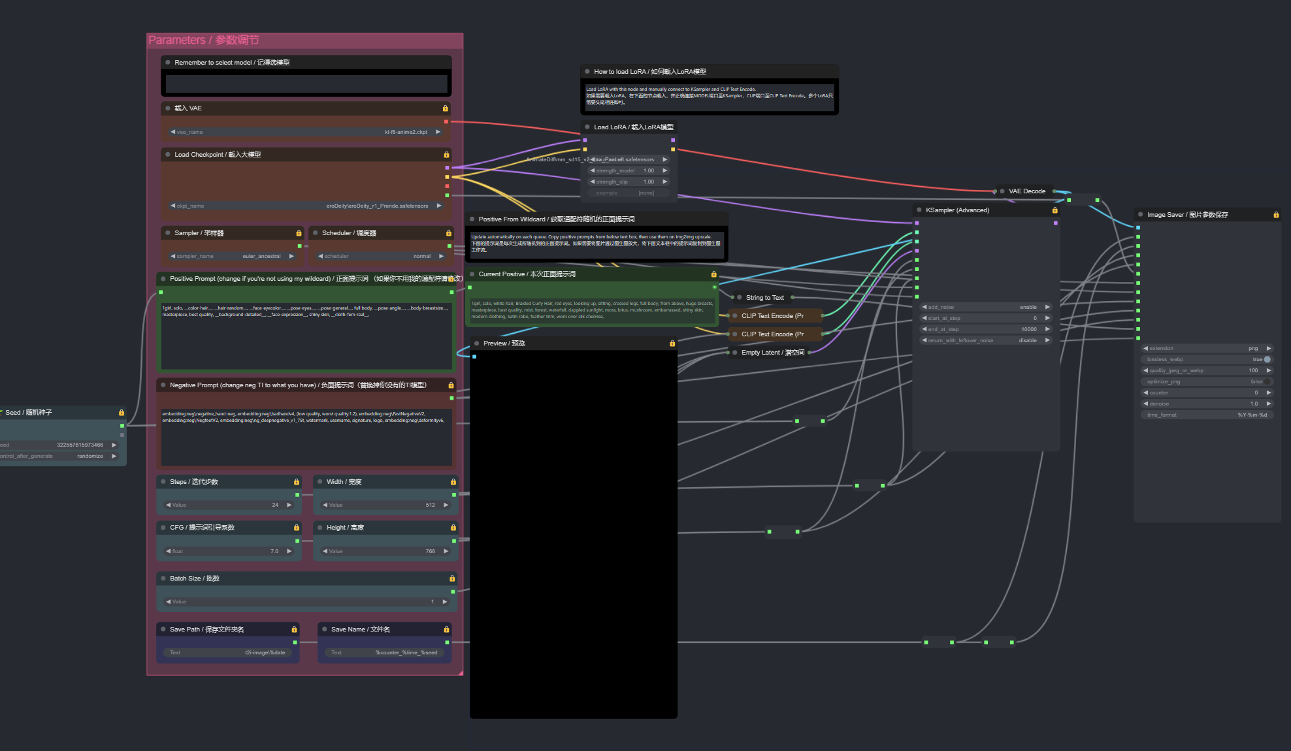The width and height of the screenshot is (1291, 751).
Task: Click lock icon on Current Positive node
Action: click(x=713, y=274)
